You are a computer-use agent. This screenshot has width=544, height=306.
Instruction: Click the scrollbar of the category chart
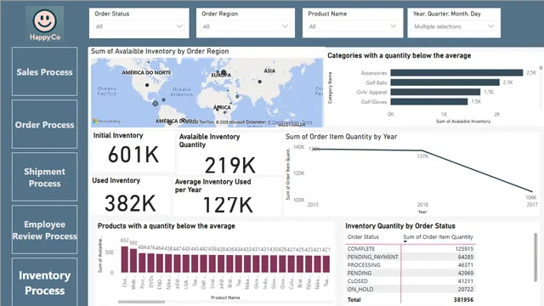(541, 68)
